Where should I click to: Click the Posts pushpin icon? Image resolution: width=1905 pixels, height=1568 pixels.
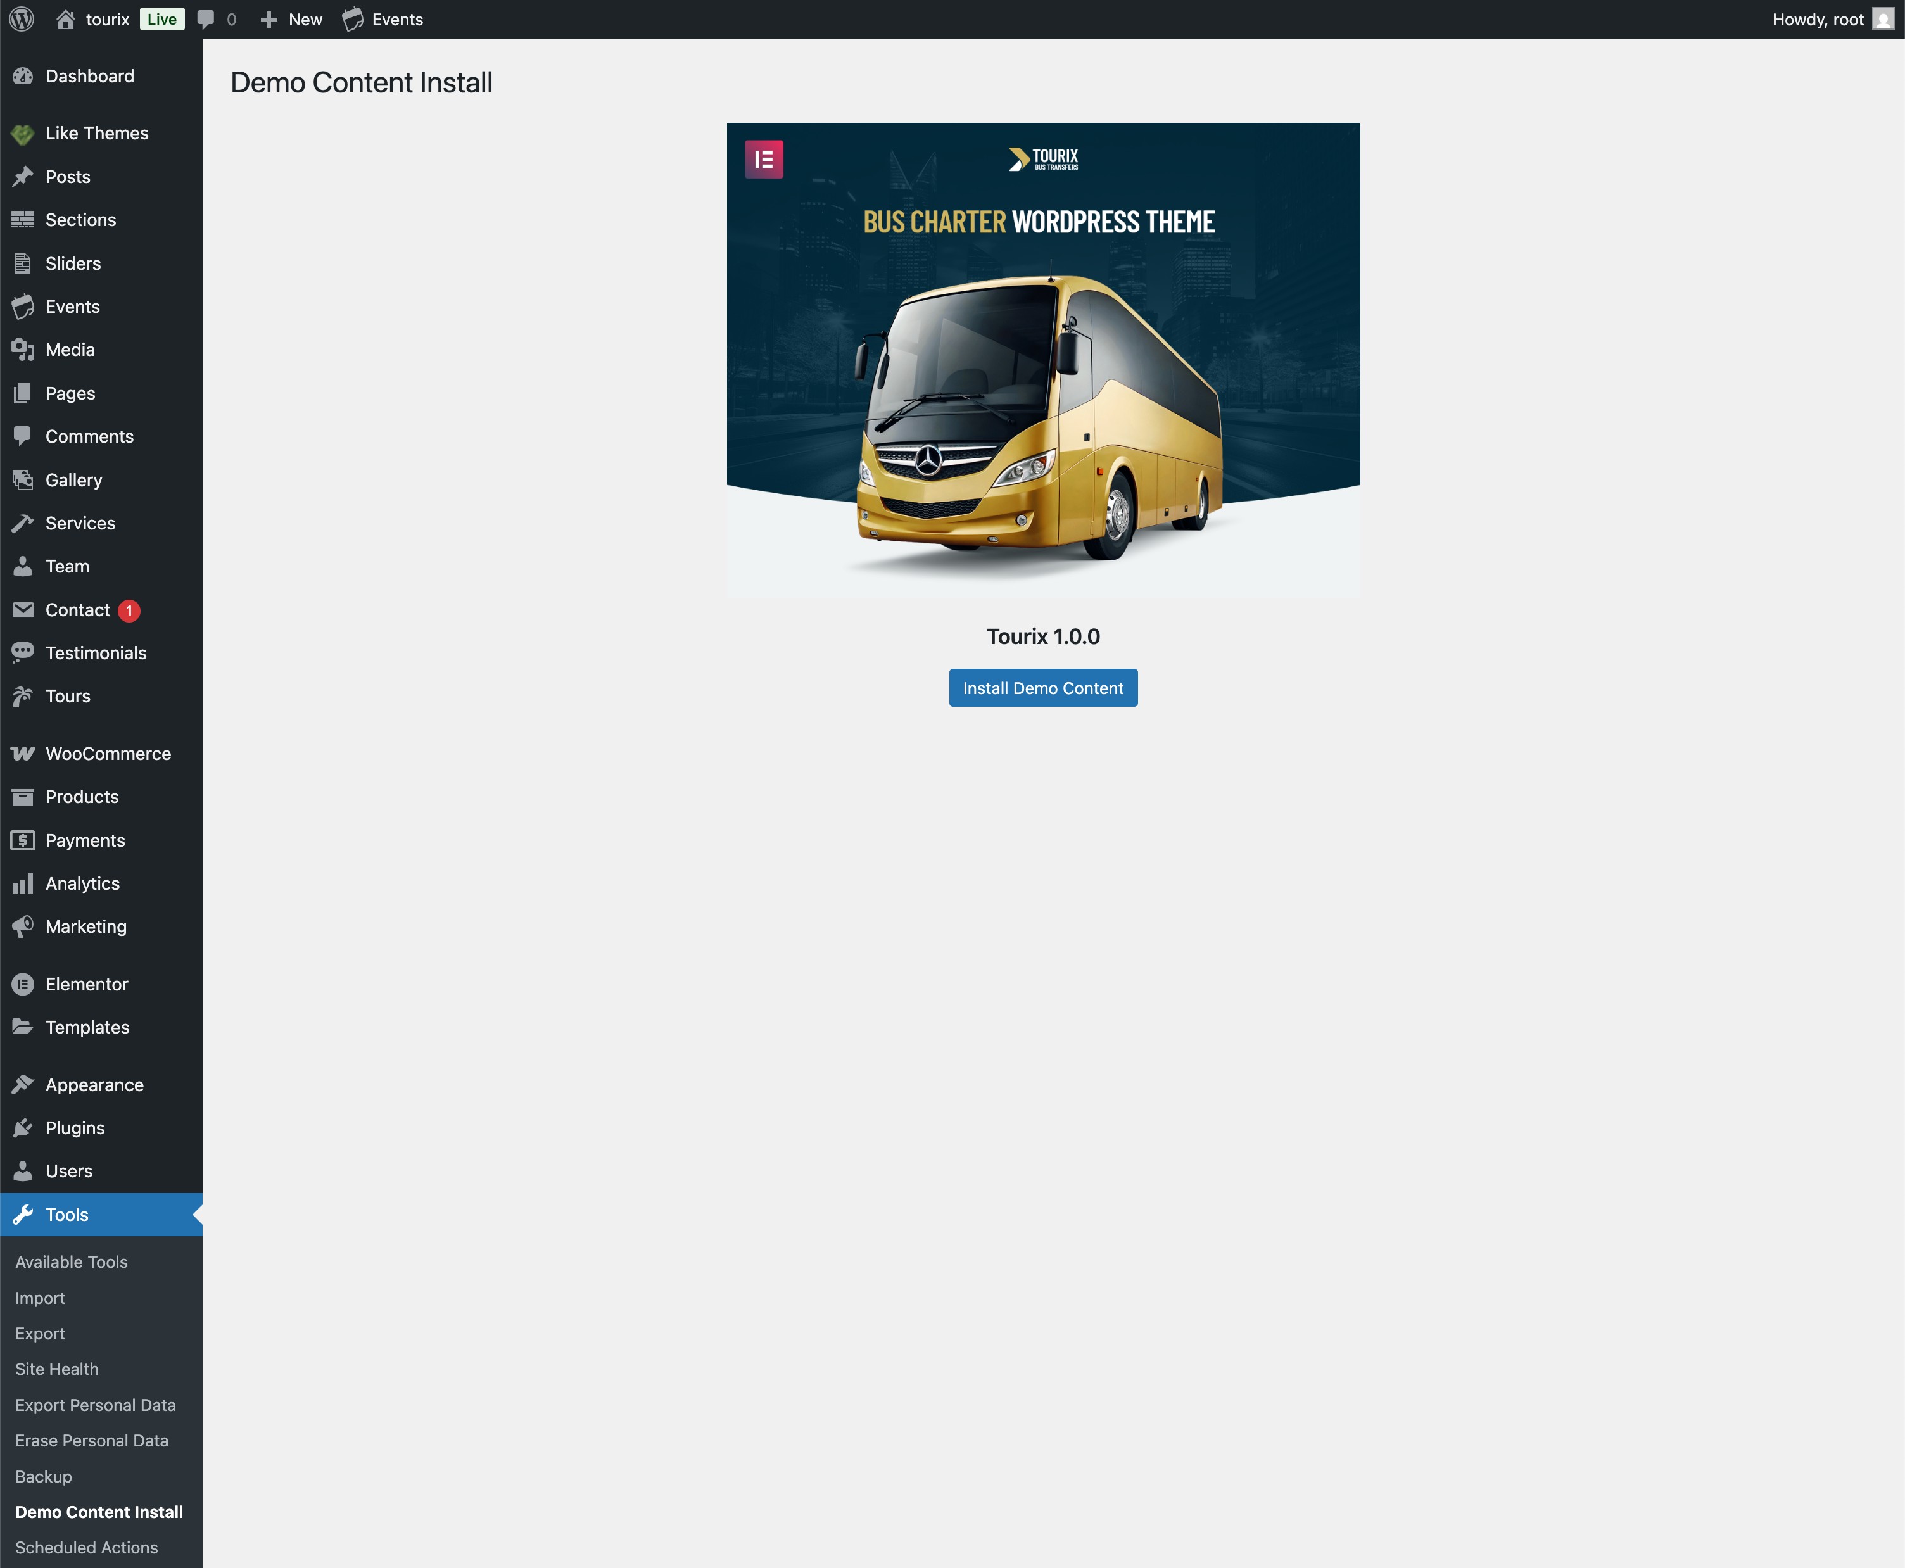pyautogui.click(x=23, y=177)
